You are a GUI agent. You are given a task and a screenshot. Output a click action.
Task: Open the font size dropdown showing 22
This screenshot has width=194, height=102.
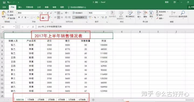(x=45, y=13)
